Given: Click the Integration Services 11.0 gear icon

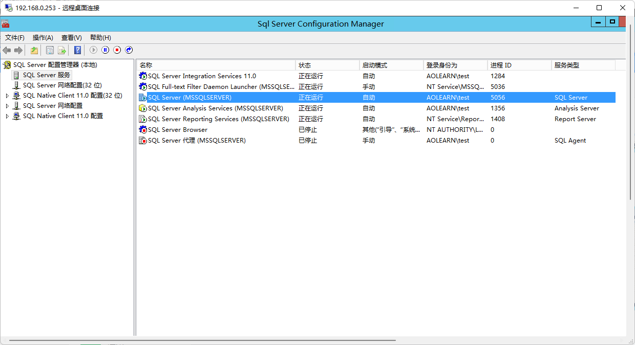Looking at the screenshot, I should [x=143, y=76].
